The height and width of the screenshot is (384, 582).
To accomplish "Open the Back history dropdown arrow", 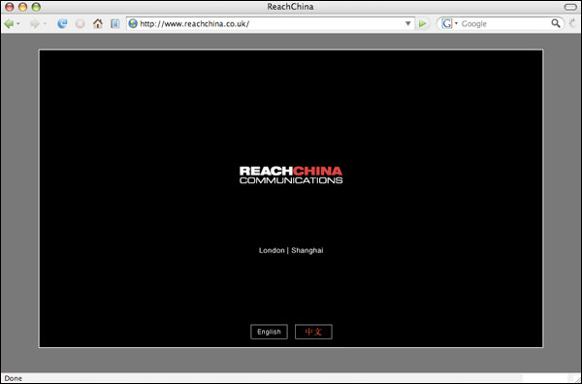I will (18, 23).
